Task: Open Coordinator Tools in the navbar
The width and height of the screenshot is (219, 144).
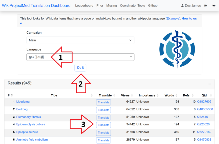Action: point(132,6)
